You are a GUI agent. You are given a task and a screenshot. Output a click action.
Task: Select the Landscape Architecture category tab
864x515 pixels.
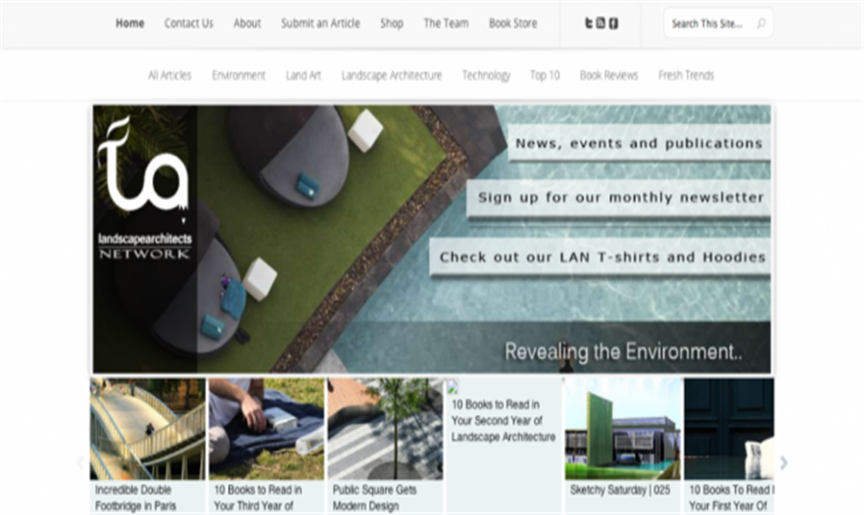pos(391,75)
